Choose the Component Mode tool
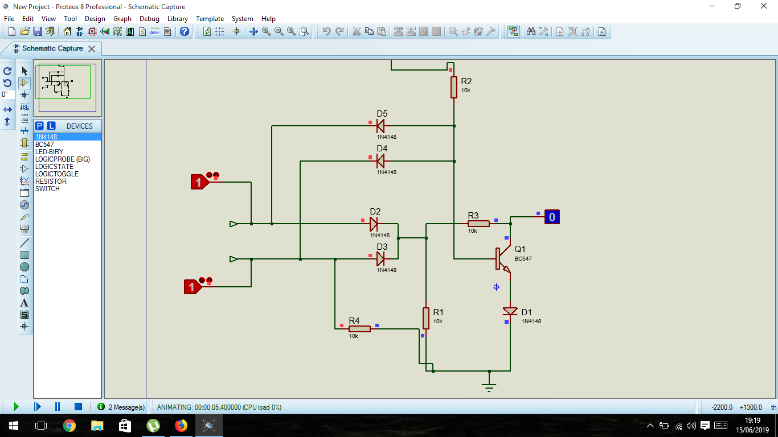The width and height of the screenshot is (778, 437). pyautogui.click(x=24, y=83)
